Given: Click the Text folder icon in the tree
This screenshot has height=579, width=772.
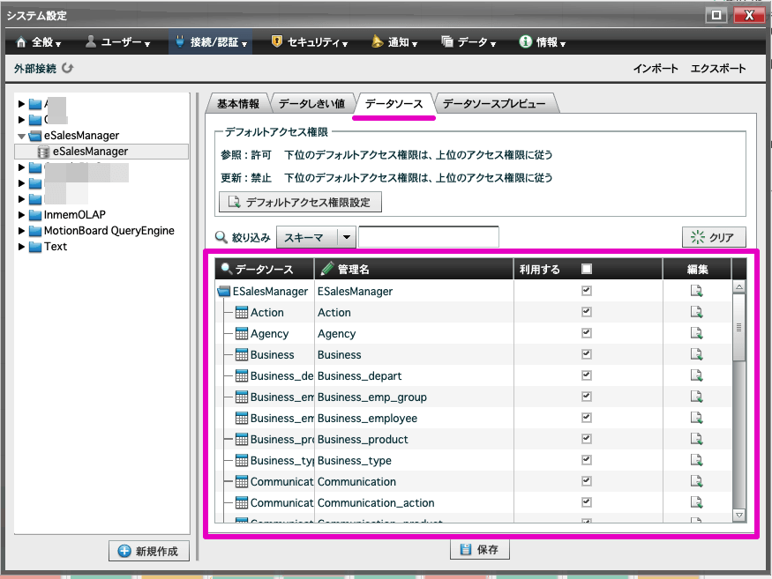Looking at the screenshot, I should tap(35, 247).
